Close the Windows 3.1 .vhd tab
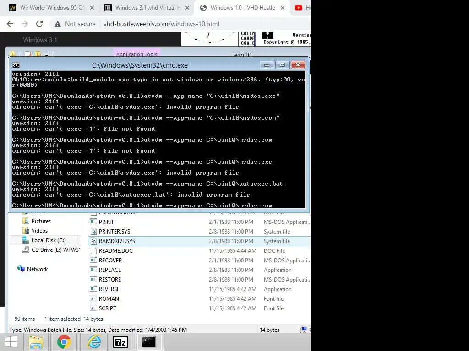Screen dimensions: 469x351 point(187,8)
